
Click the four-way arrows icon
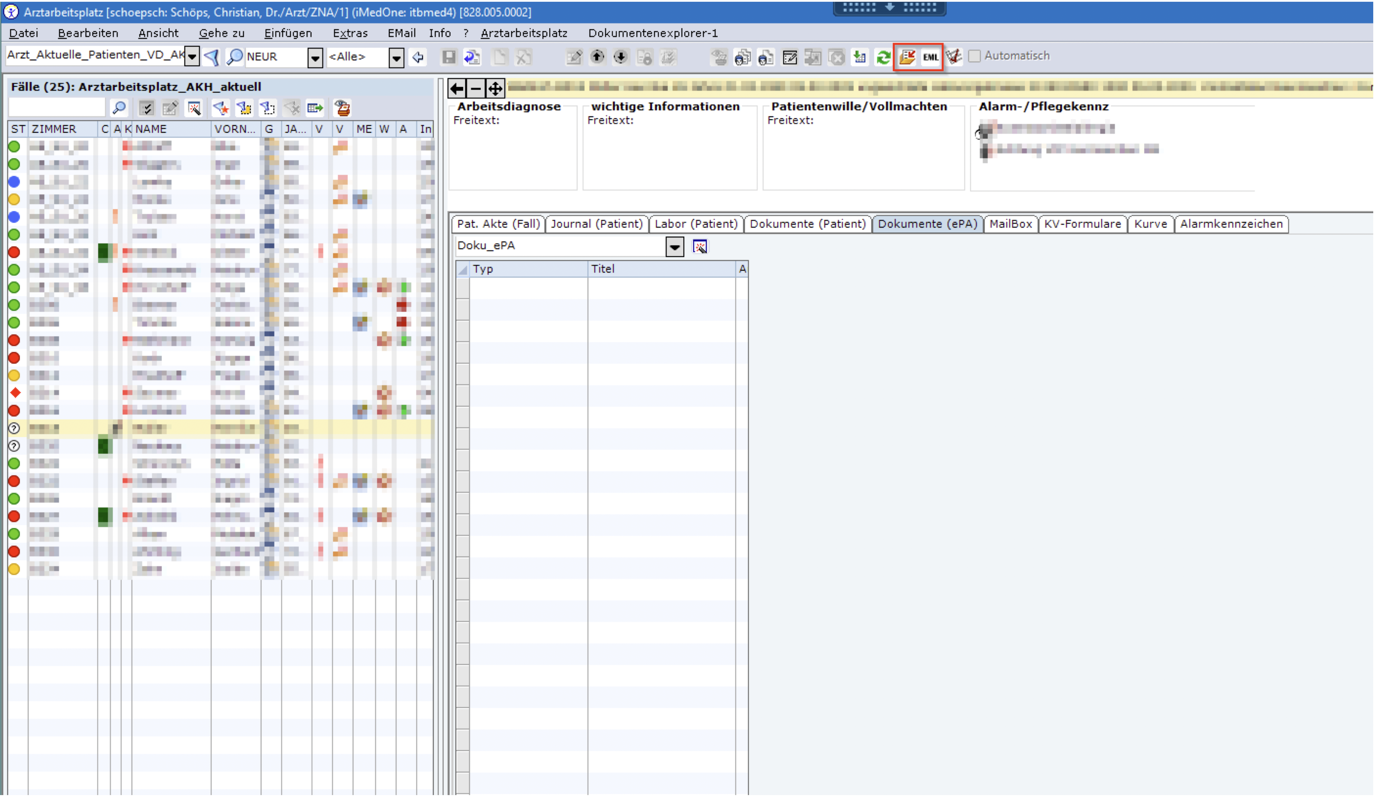495,88
